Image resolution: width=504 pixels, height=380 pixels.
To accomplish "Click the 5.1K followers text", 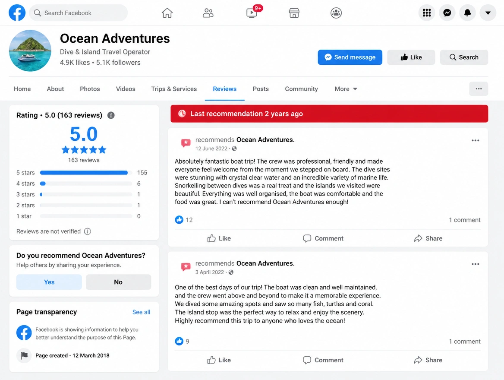I will click(118, 63).
